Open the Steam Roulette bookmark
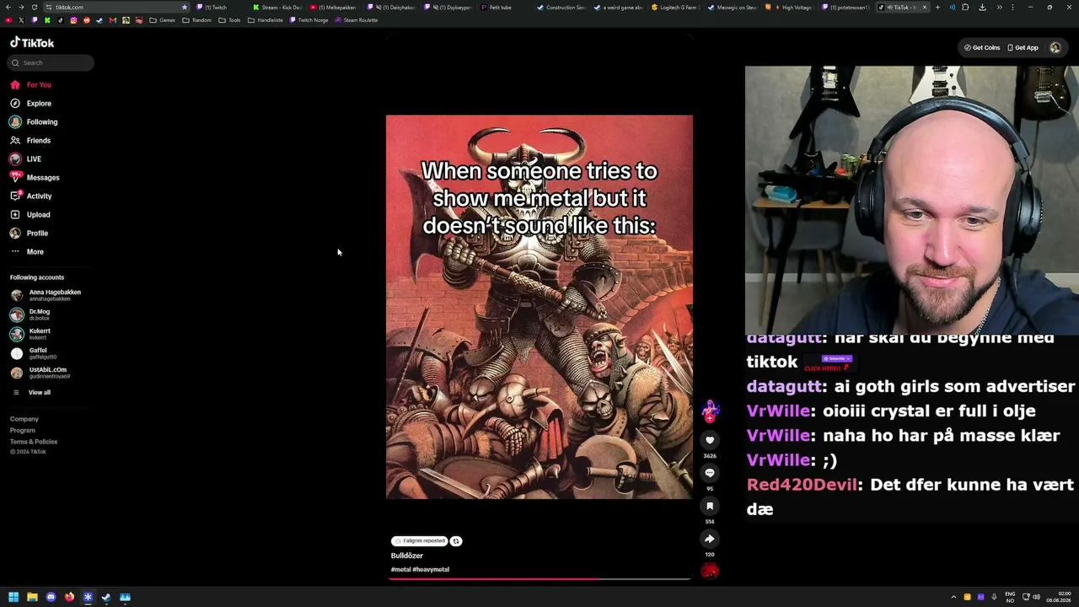The image size is (1079, 607). pos(357,20)
